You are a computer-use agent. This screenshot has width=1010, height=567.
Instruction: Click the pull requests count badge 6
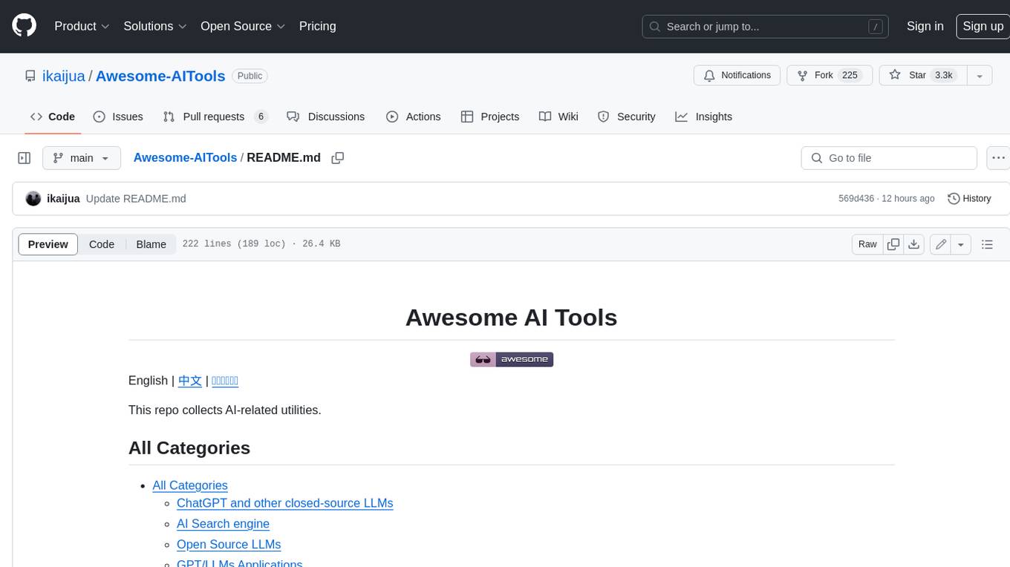point(261,117)
